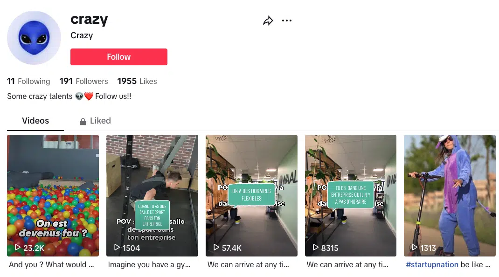Open the colorful ball pit video thumbnail
The height and width of the screenshot is (277, 499).
tap(53, 195)
